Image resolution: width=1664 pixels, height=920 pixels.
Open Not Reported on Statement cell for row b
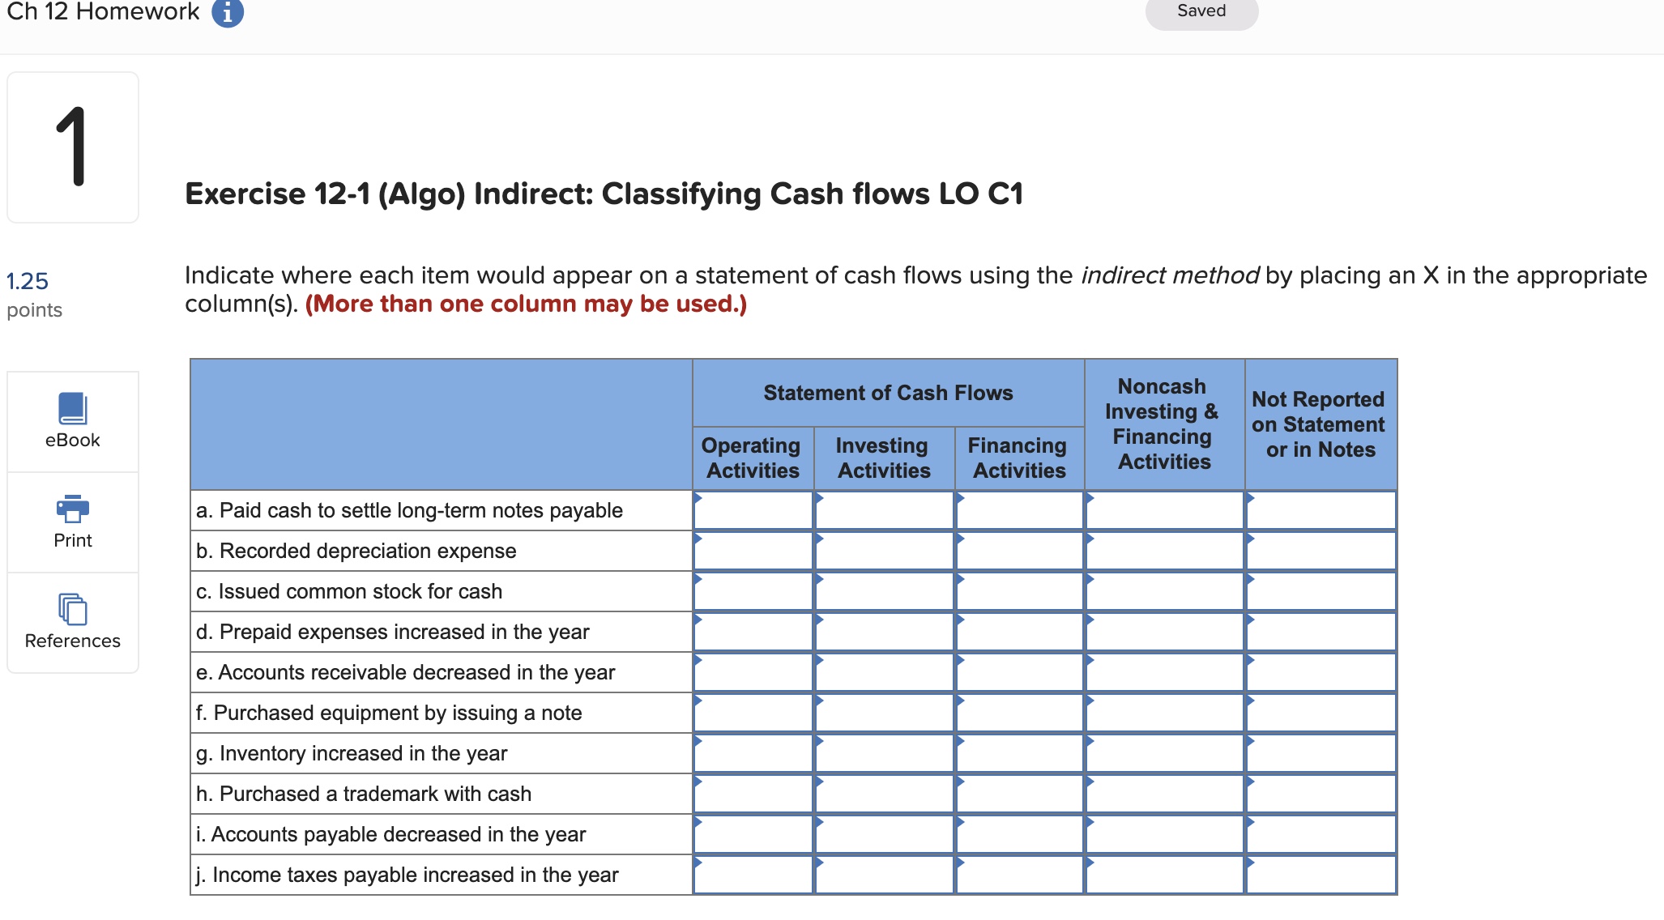pos(1321,552)
